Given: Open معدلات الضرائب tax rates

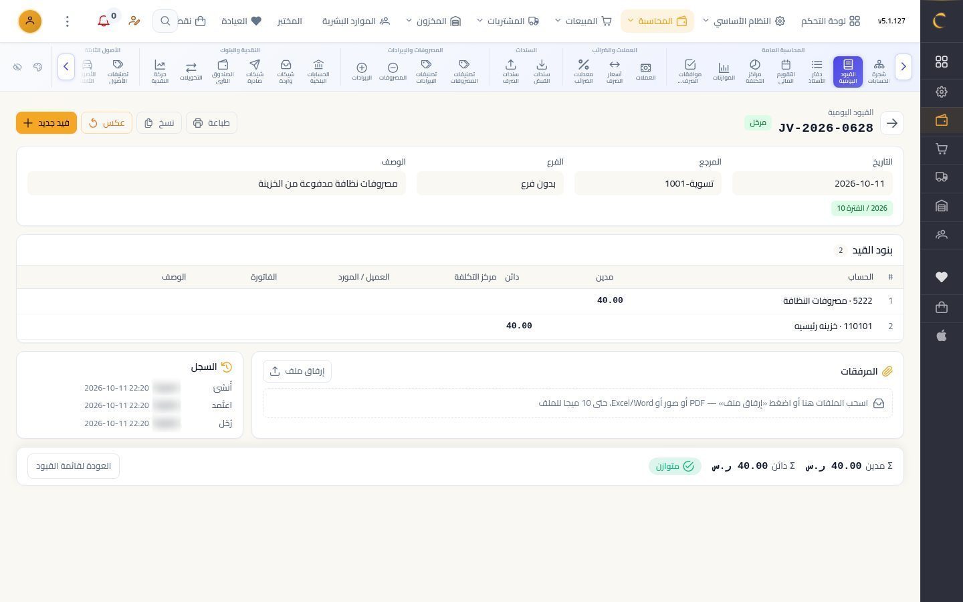Looking at the screenshot, I should tap(583, 72).
